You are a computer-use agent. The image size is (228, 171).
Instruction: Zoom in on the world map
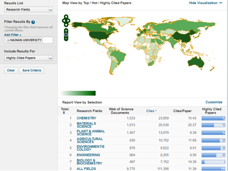pos(66,31)
